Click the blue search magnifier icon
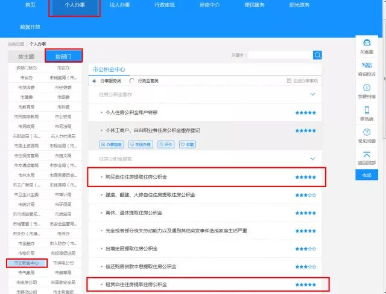This screenshot has width=386, height=294. click(x=317, y=55)
